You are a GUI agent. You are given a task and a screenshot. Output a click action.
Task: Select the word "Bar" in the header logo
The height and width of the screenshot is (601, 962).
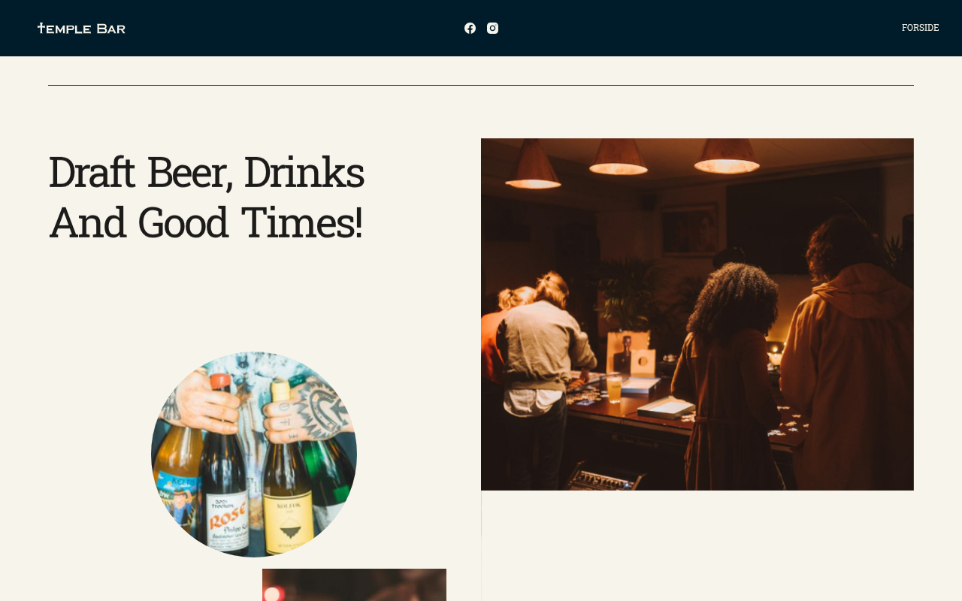110,29
